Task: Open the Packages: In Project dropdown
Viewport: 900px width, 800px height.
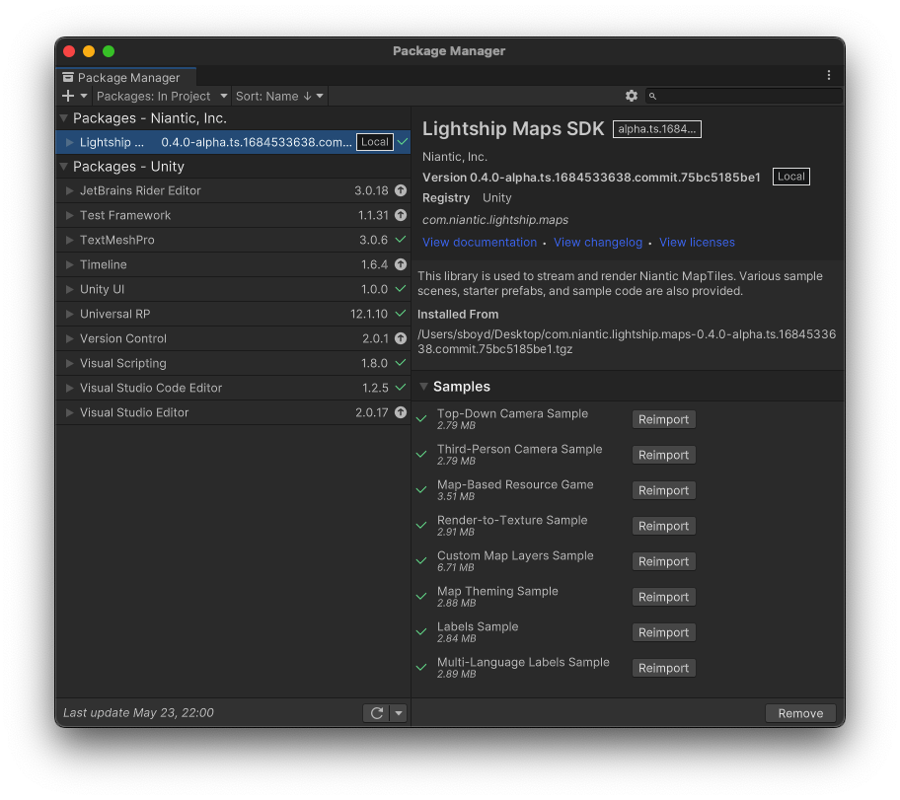Action: (x=162, y=96)
